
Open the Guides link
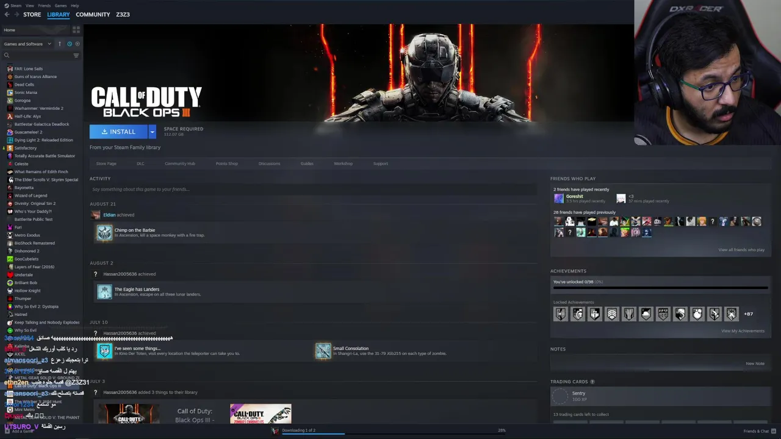(307, 163)
